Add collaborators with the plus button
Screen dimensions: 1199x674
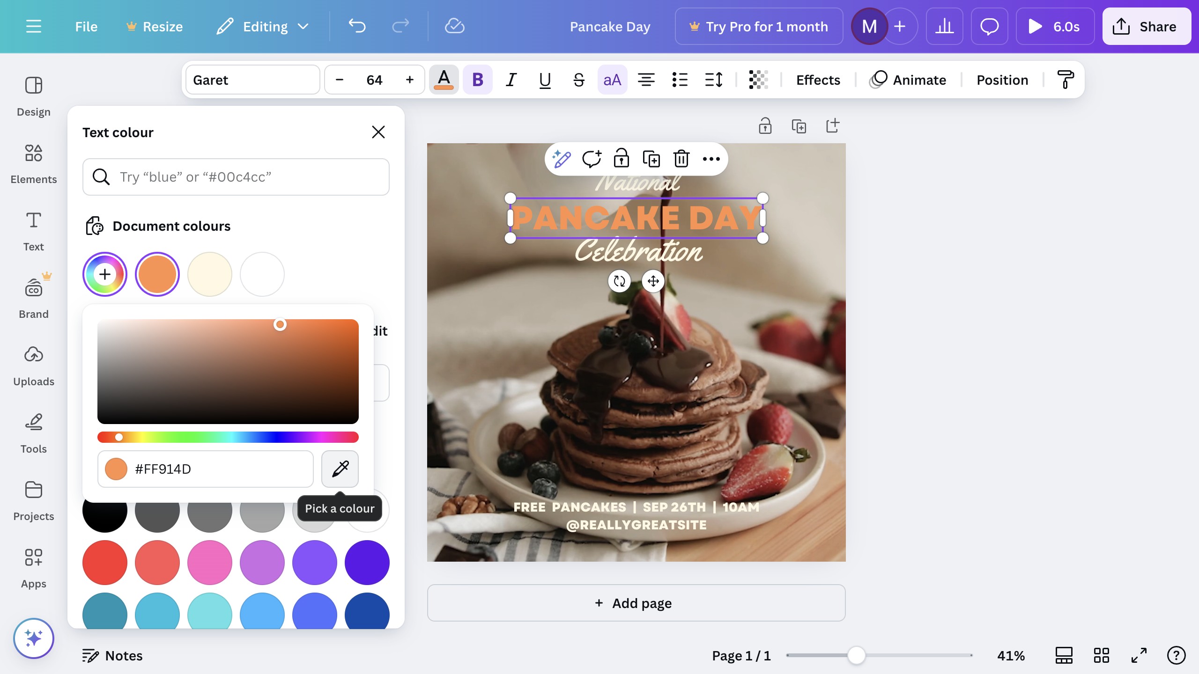point(900,27)
